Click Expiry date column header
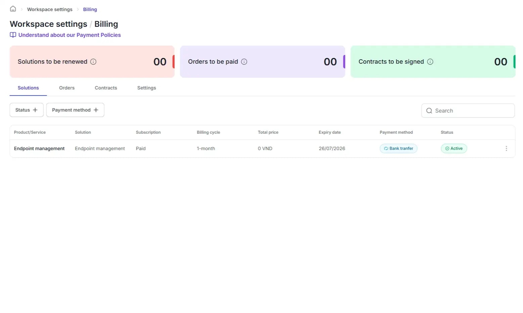This screenshot has width=523, height=313. [x=330, y=132]
